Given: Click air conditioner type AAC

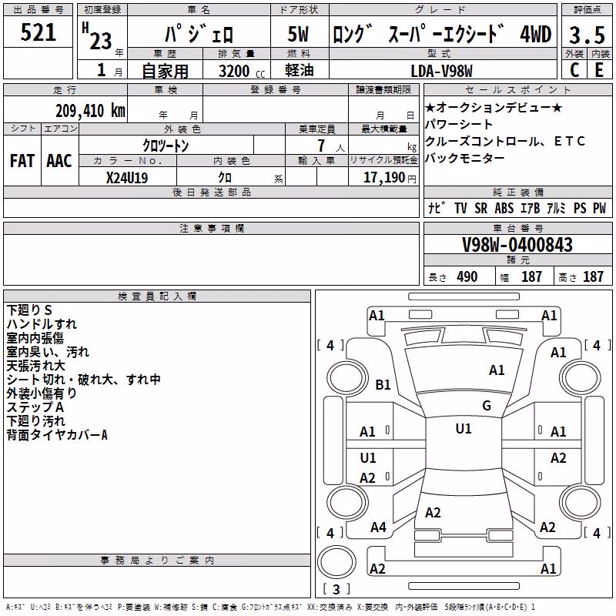Looking at the screenshot, I should [x=59, y=161].
